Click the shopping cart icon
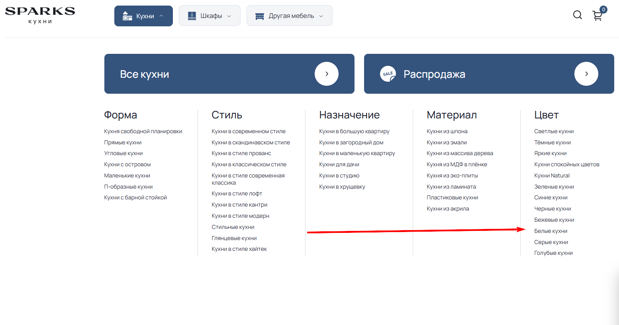Image resolution: width=619 pixels, height=325 pixels. tap(597, 16)
